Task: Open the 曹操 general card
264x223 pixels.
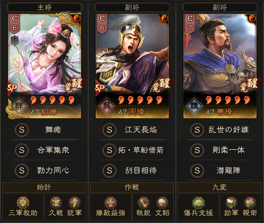Action: [x=220, y=66]
